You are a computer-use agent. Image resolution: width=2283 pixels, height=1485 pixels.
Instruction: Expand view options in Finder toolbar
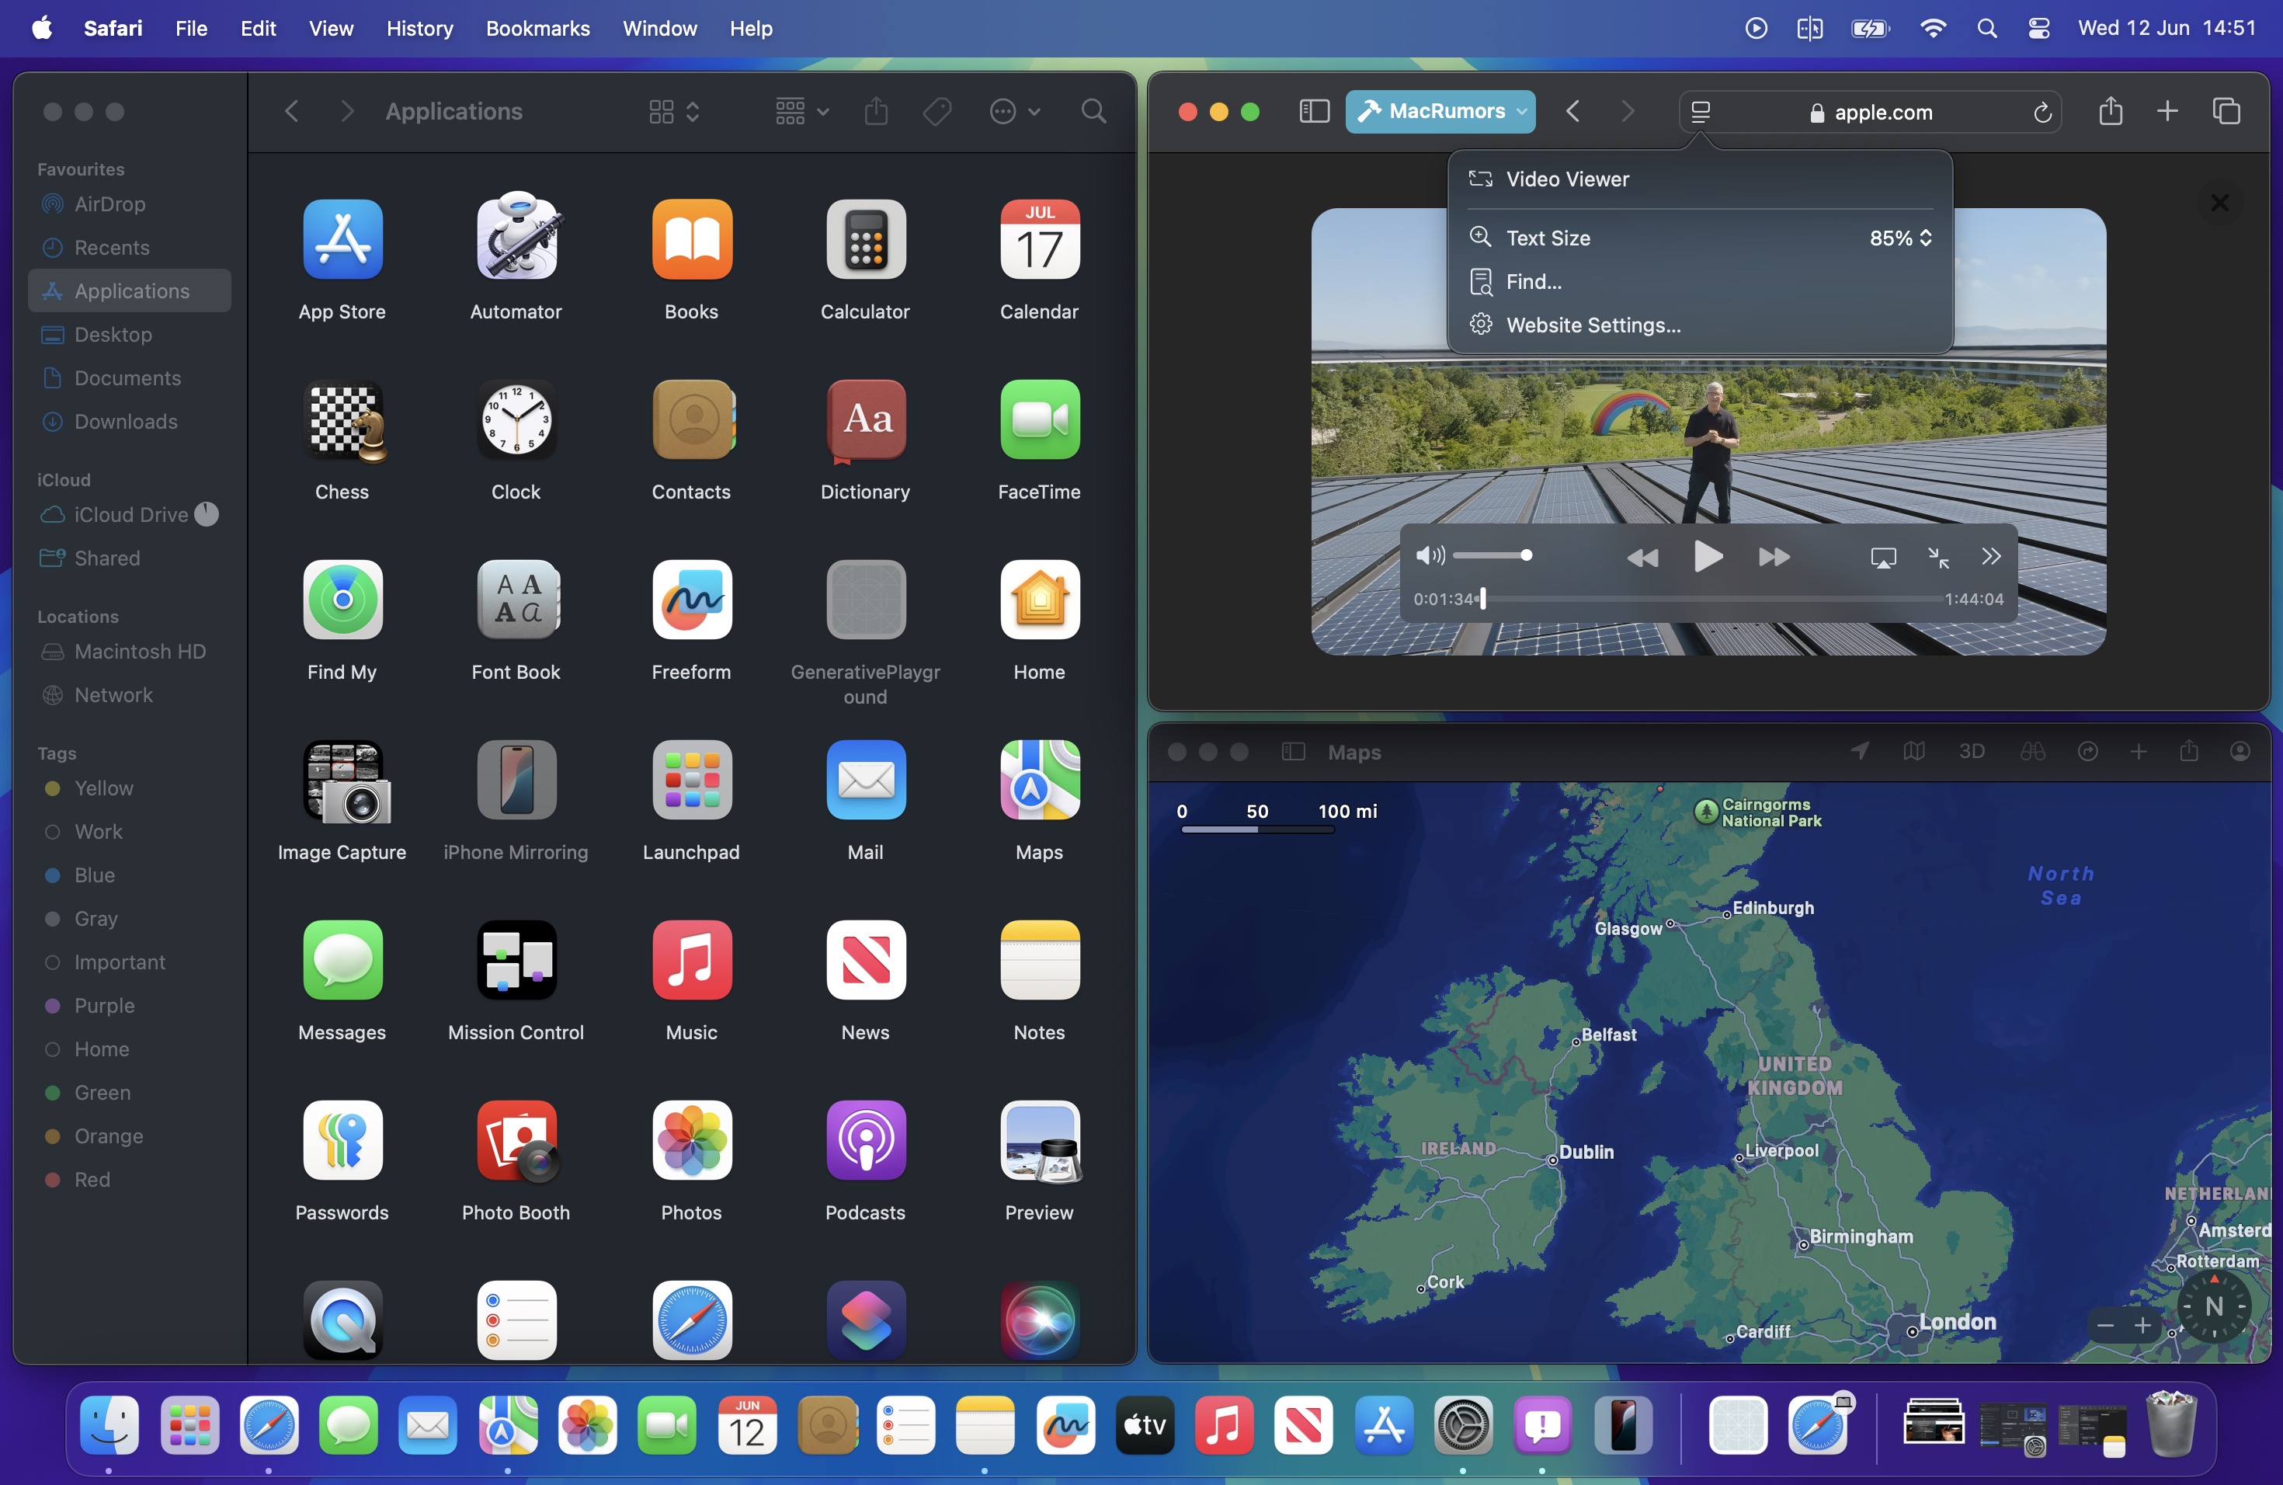674,110
